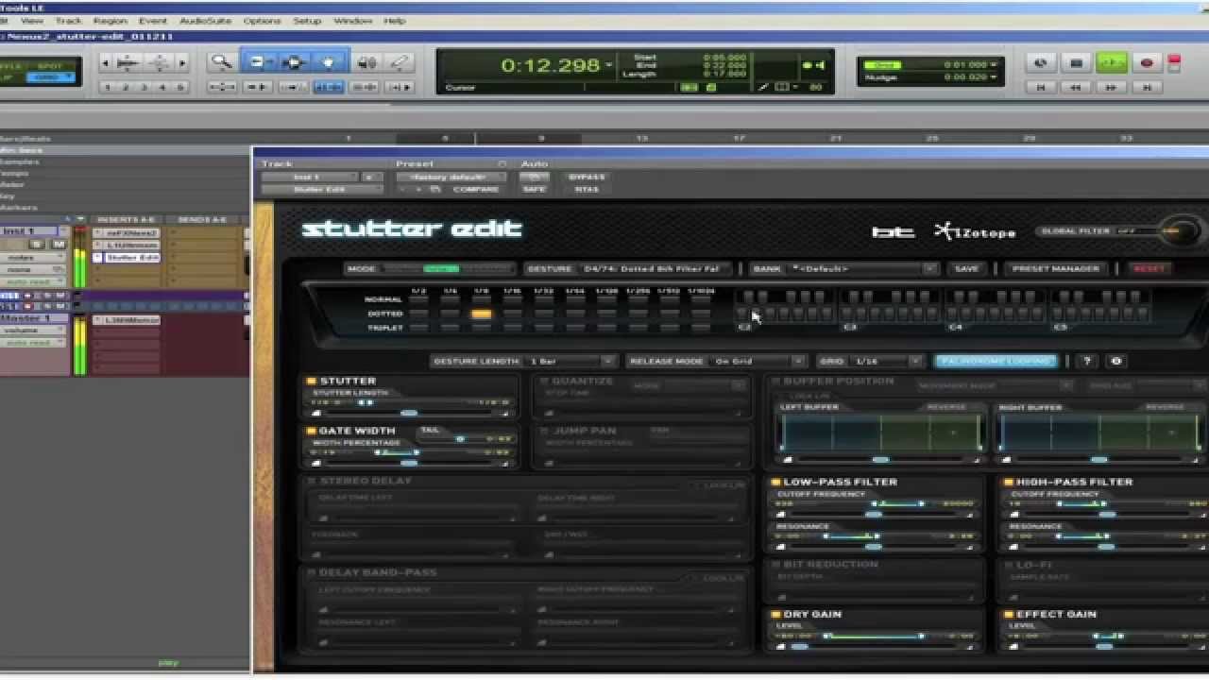
Task: Toggle the Gate Width module
Action: [x=311, y=431]
